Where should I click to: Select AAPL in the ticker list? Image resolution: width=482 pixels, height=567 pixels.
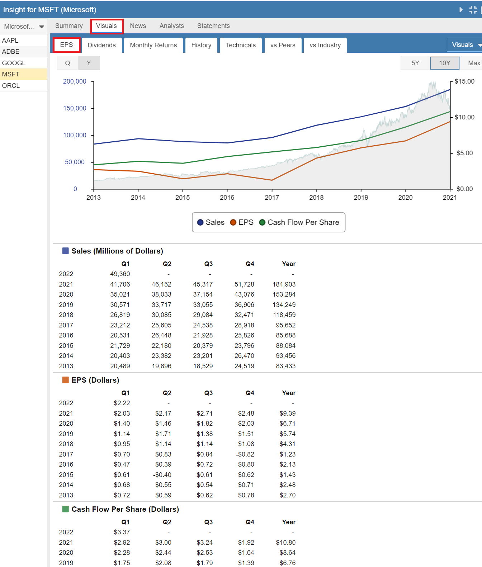pyautogui.click(x=23, y=40)
